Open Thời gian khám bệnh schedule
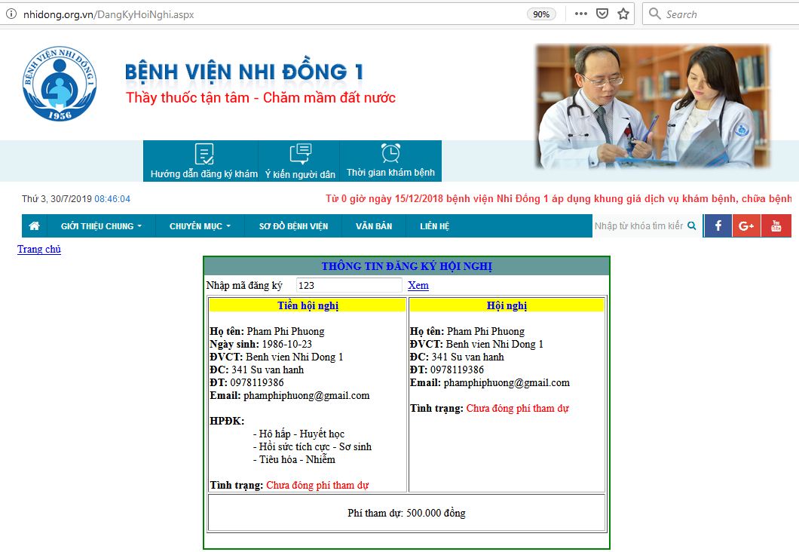799x552 pixels. pos(391,161)
